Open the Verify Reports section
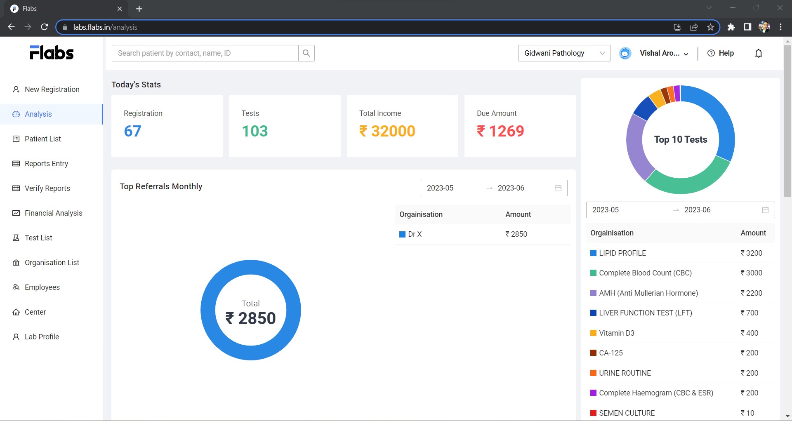The image size is (792, 421). click(x=47, y=188)
